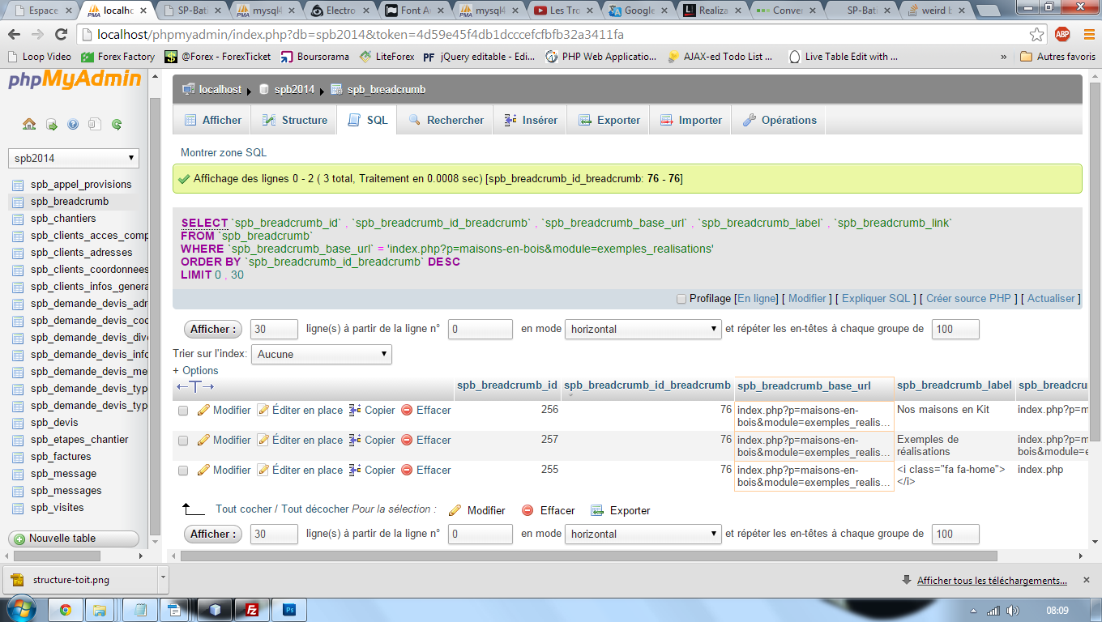Open the upper horizontal mode dropdown

pyautogui.click(x=643, y=329)
